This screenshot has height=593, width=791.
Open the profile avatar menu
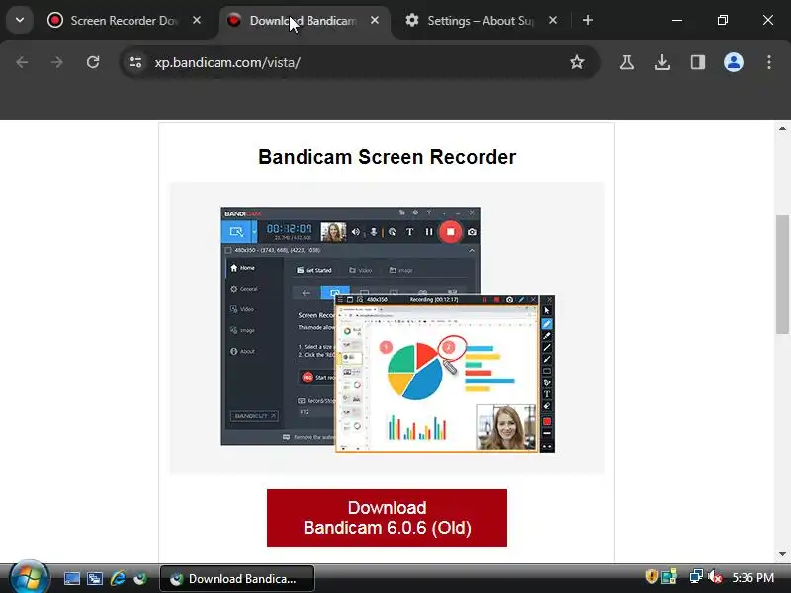tap(734, 62)
